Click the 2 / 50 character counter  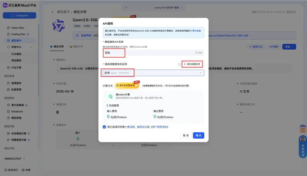click(x=198, y=53)
